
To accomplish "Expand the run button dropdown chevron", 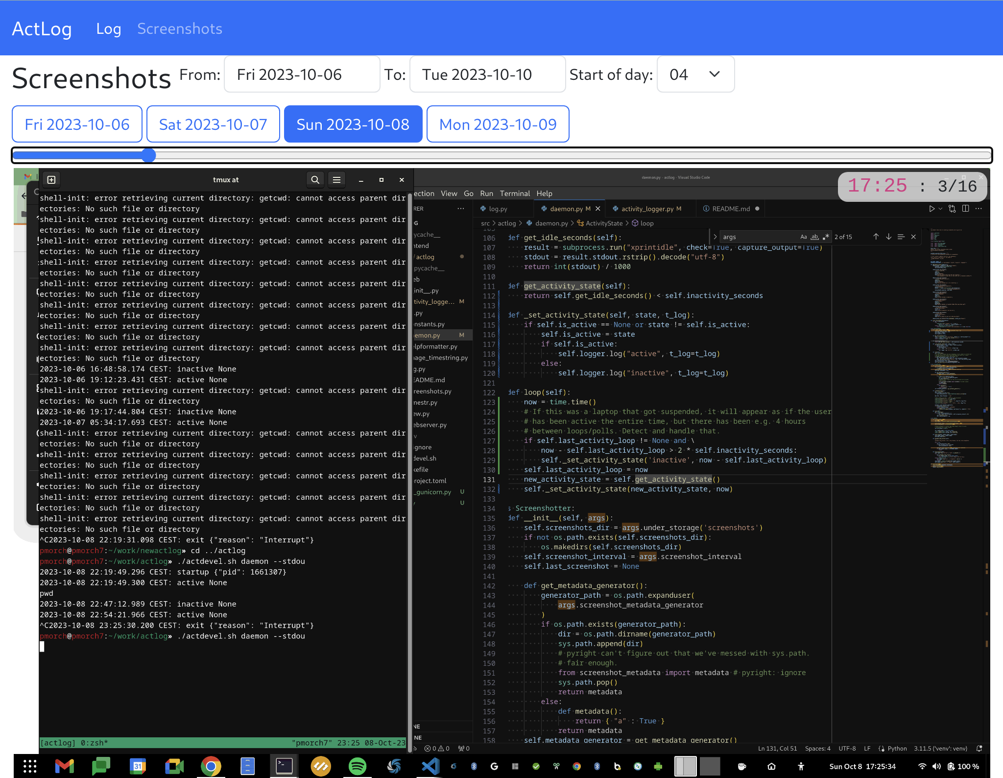I will [x=941, y=208].
